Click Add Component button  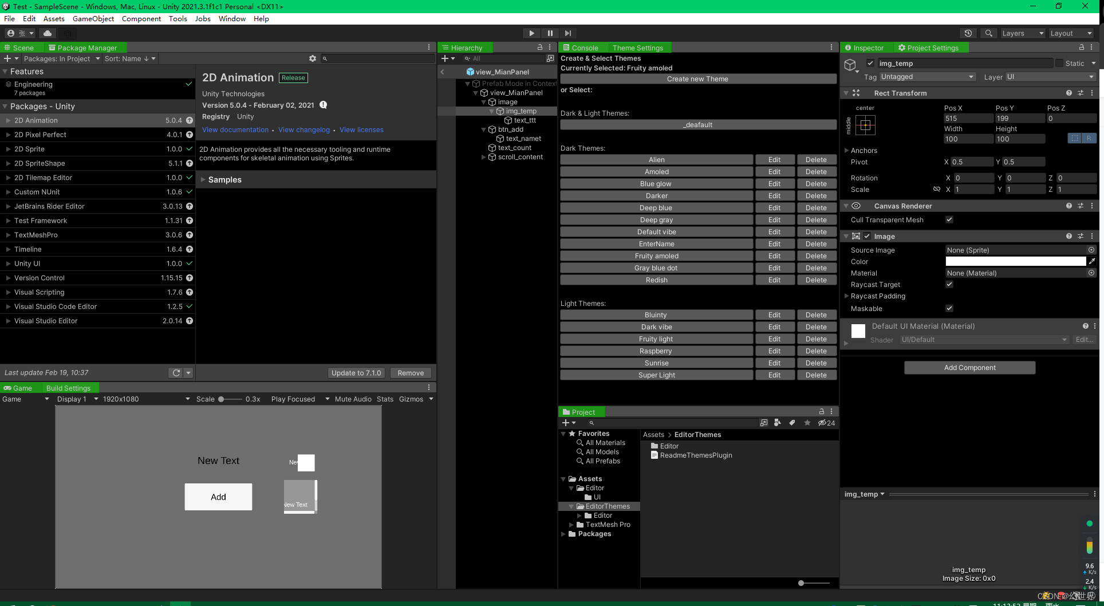pos(969,368)
